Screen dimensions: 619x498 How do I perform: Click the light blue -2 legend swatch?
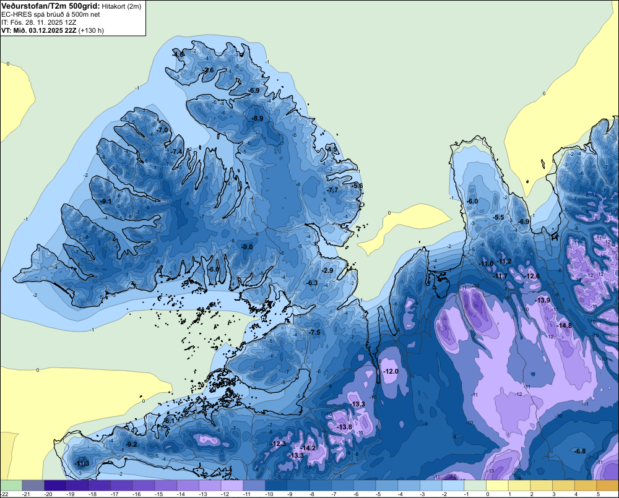pyautogui.click(x=453, y=485)
